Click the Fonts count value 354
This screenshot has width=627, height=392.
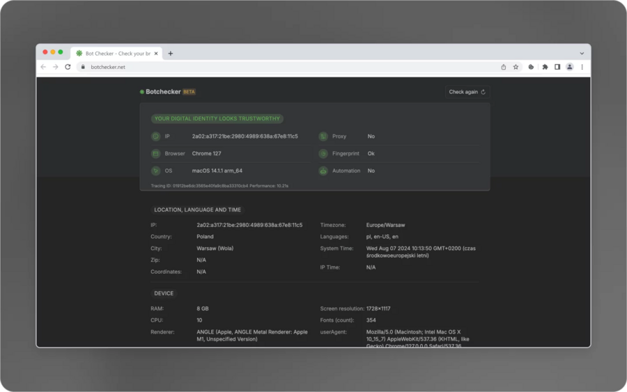tap(371, 320)
